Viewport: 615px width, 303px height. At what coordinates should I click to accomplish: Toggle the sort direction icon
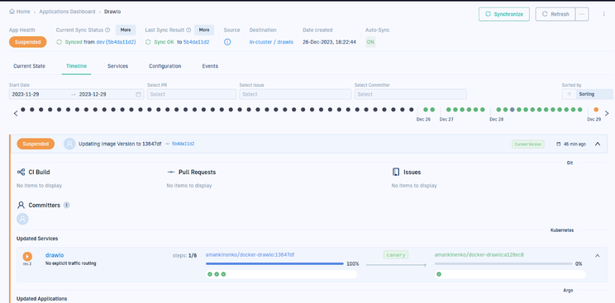pyautogui.click(x=569, y=94)
